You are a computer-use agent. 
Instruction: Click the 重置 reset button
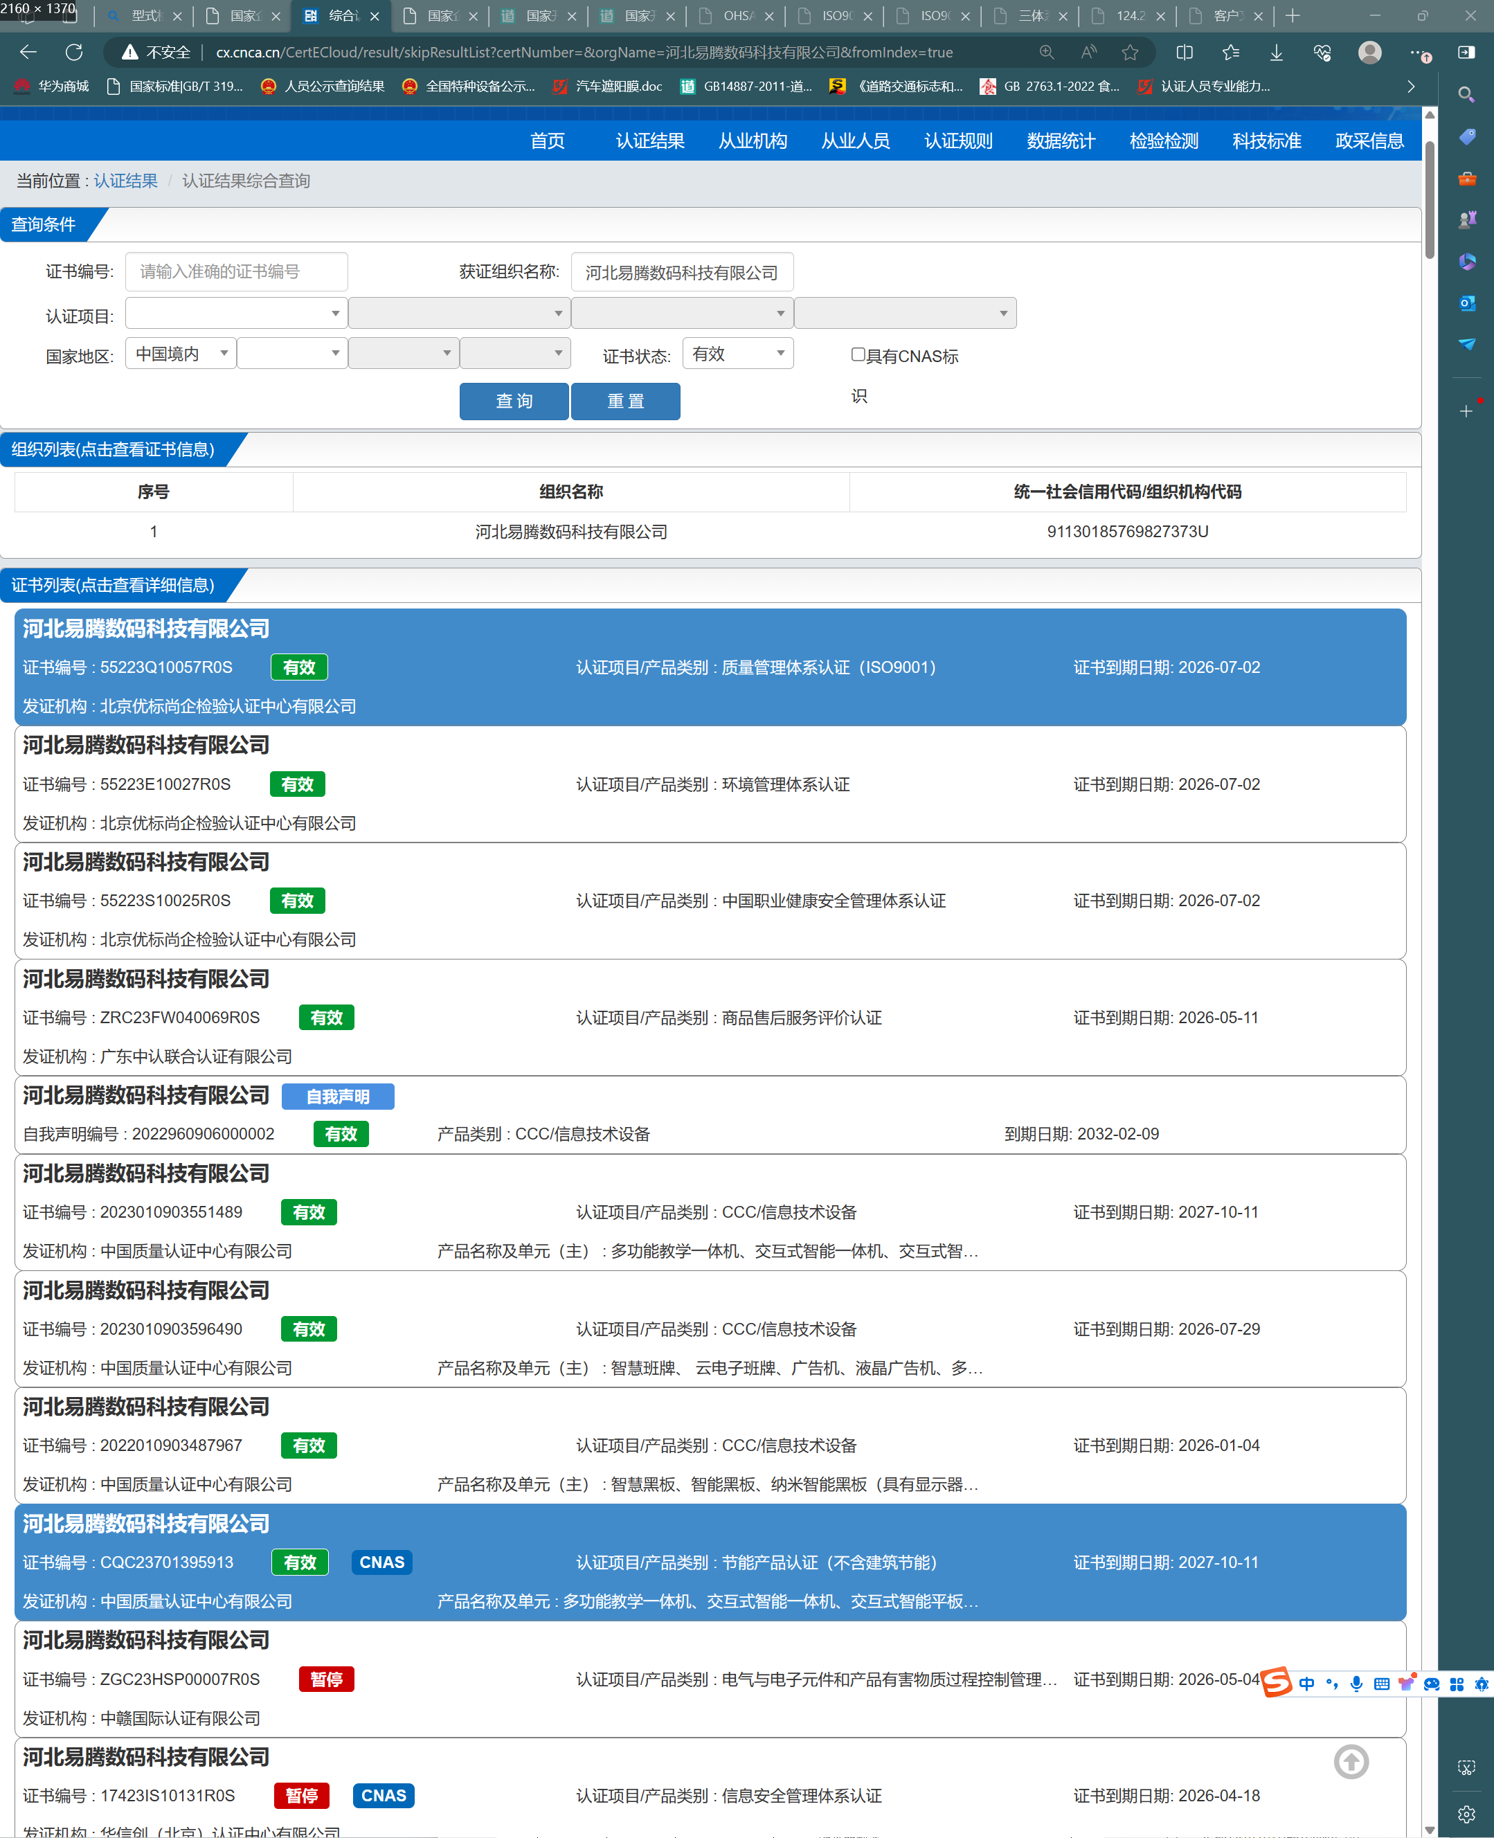click(x=626, y=401)
